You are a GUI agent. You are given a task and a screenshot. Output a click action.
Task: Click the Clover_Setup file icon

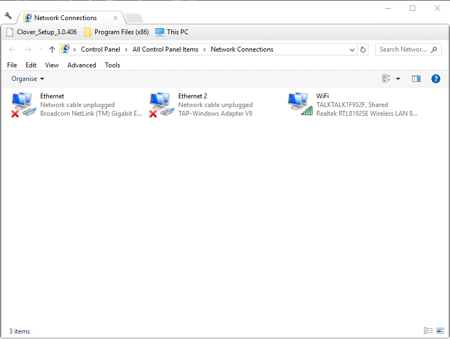click(x=10, y=32)
